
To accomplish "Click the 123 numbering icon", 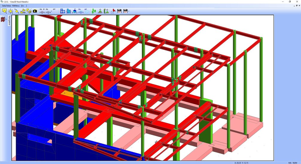I will 94,11.
